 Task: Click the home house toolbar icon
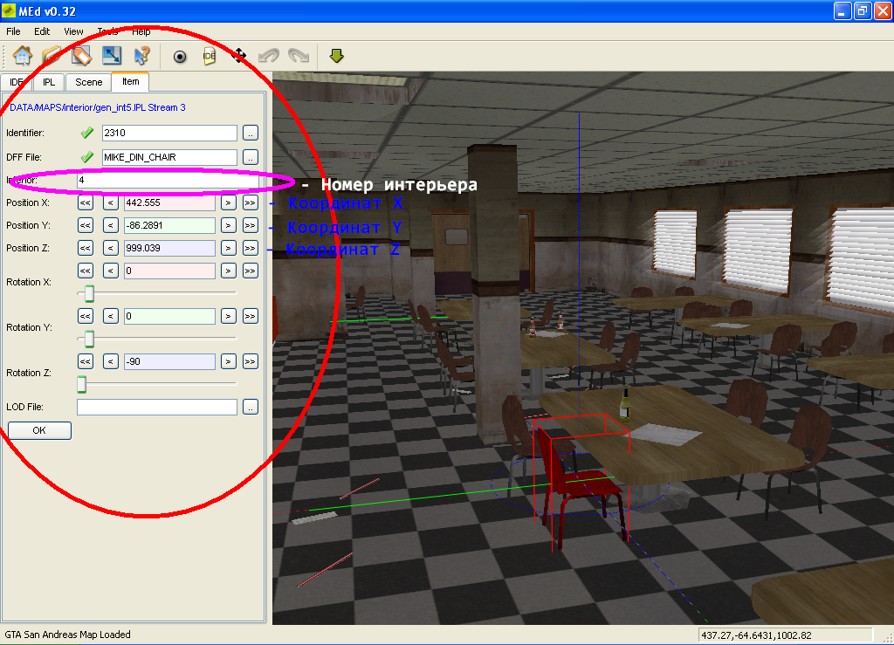[x=22, y=56]
